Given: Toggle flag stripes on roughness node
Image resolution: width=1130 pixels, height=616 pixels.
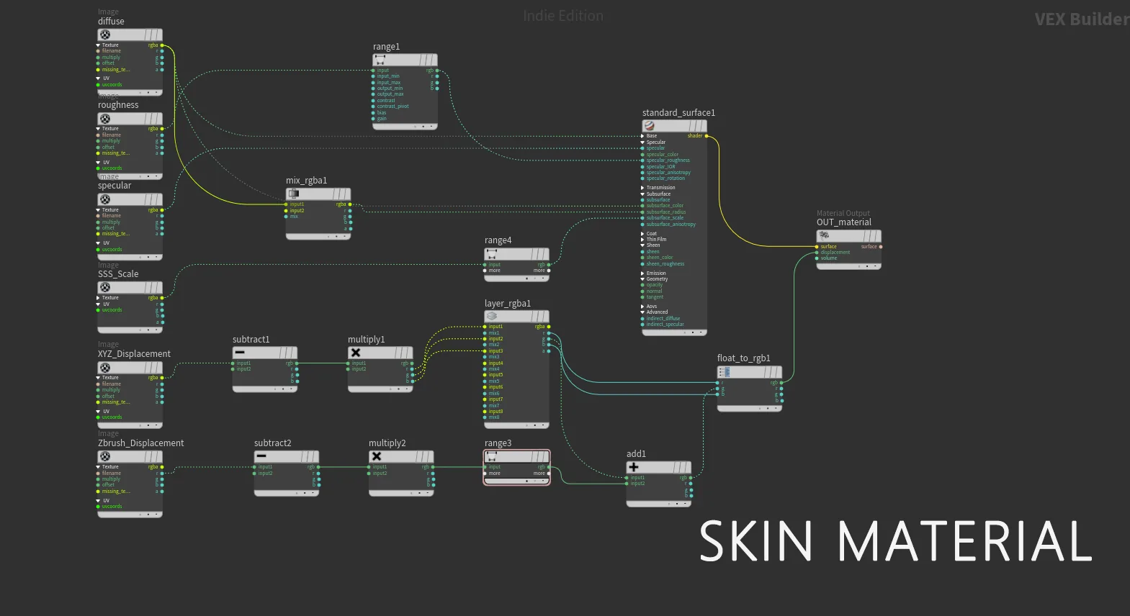Looking at the screenshot, I should coord(152,119).
